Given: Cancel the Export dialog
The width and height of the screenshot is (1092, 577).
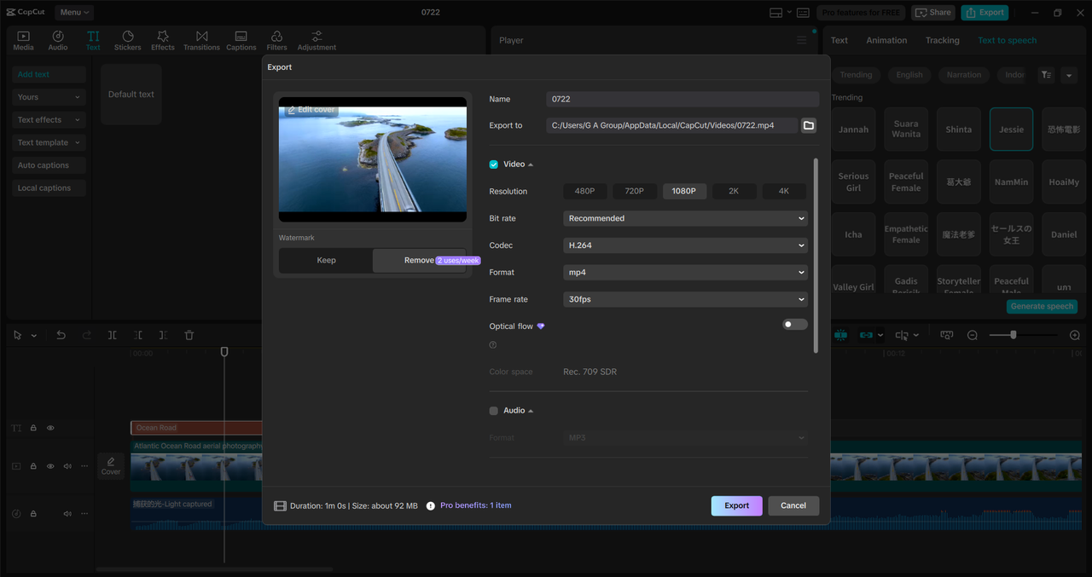Looking at the screenshot, I should coord(793,505).
